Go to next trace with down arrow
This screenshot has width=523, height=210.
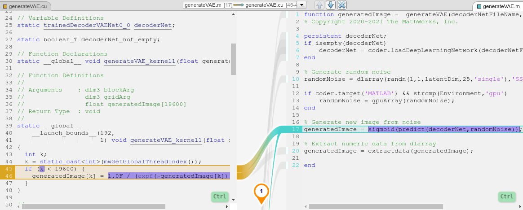331,5
